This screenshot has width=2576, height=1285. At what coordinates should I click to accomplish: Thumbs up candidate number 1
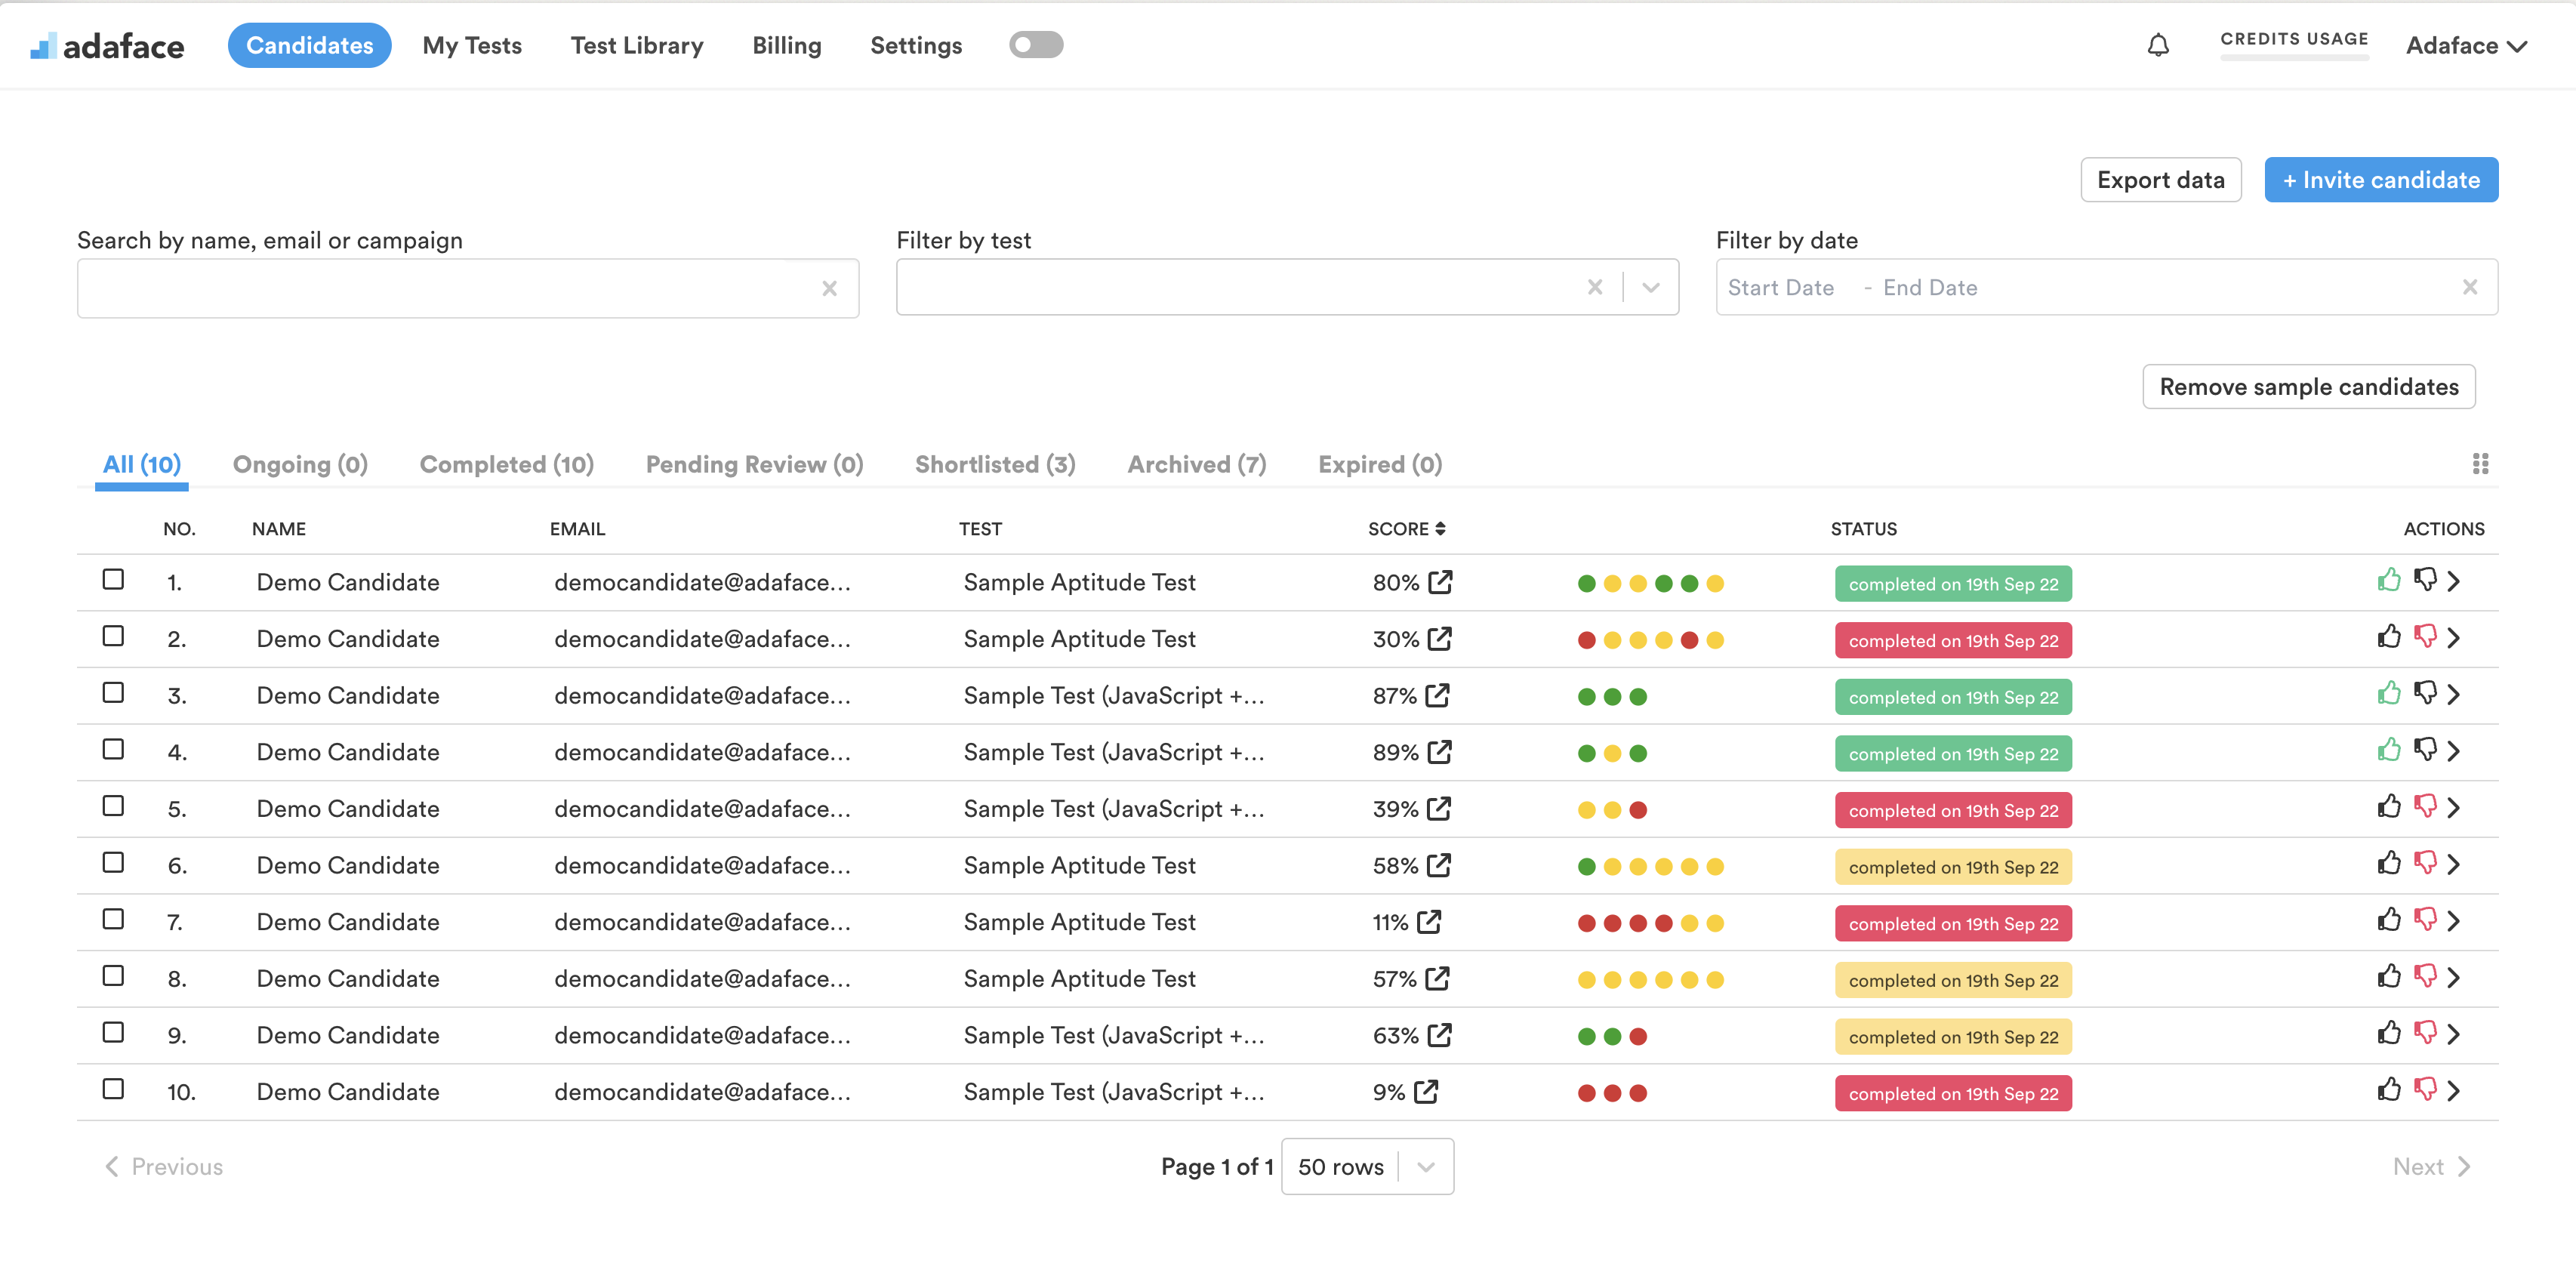2389,580
